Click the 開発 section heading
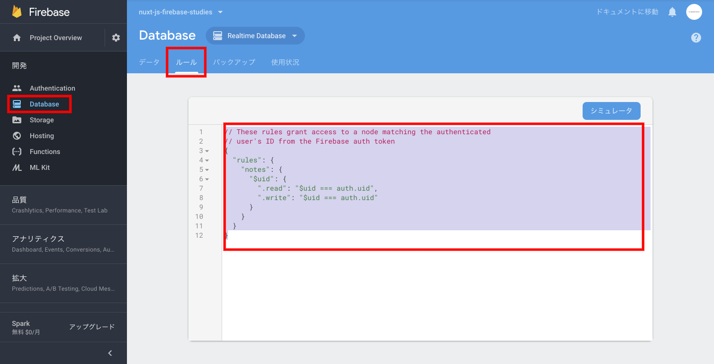This screenshot has height=364, width=714. (x=19, y=65)
